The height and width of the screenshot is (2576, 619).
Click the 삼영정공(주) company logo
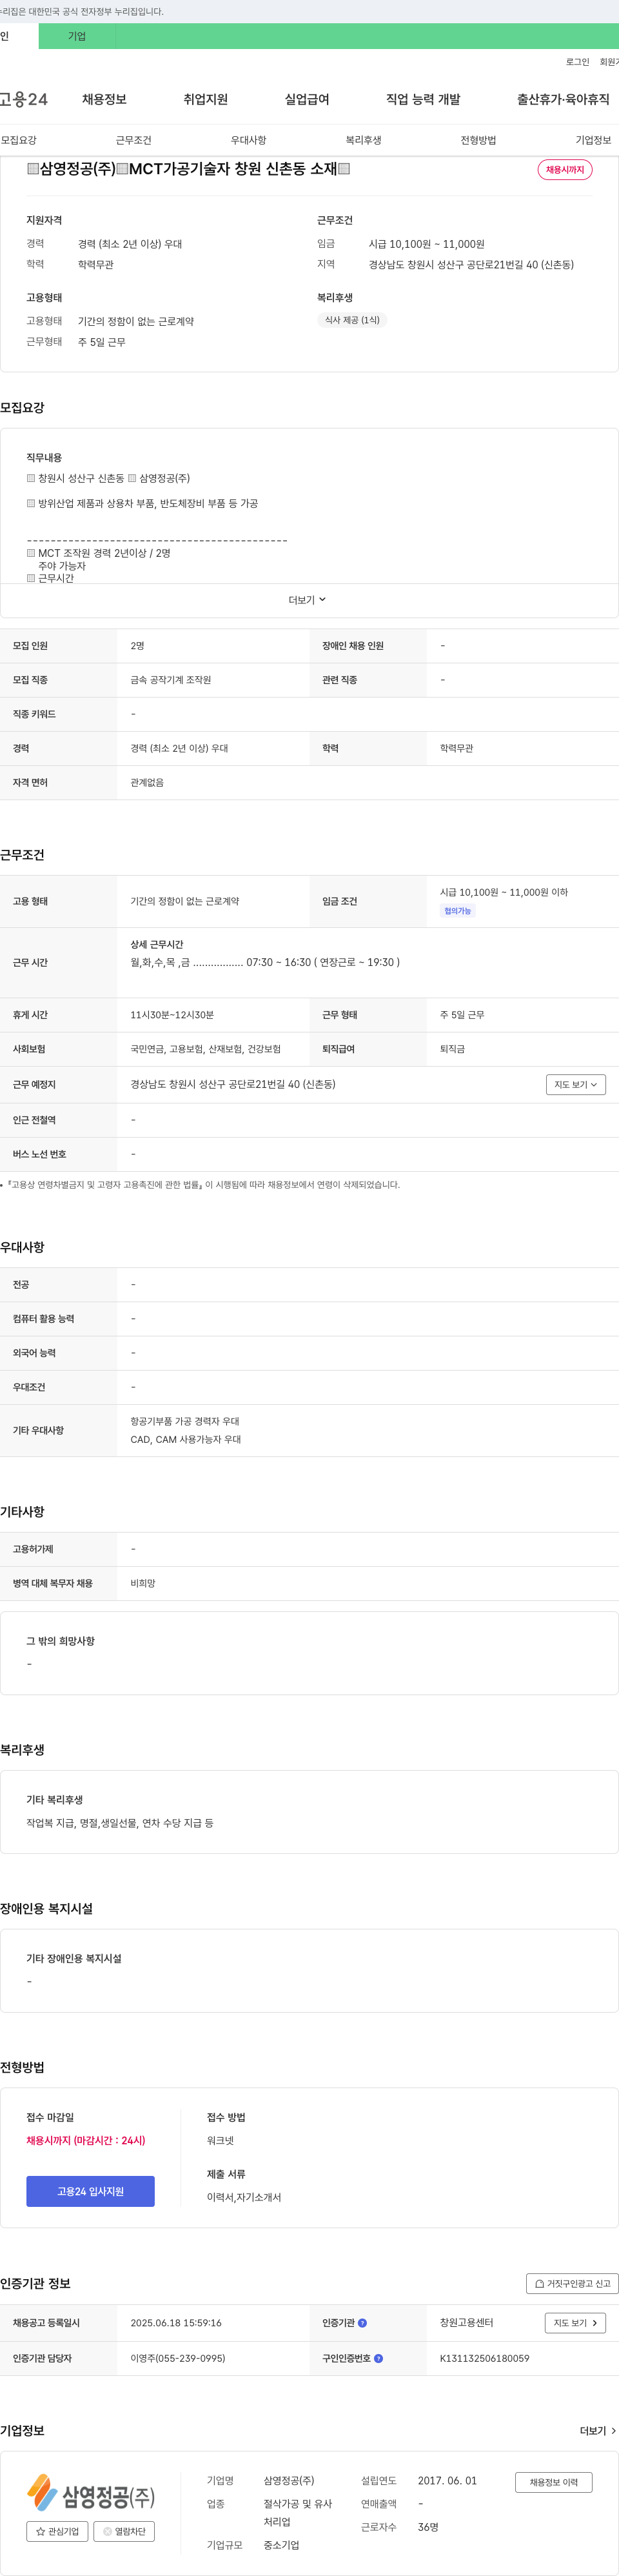coord(90,2493)
